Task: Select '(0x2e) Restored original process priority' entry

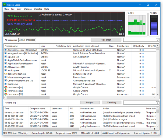Action: point(122,113)
